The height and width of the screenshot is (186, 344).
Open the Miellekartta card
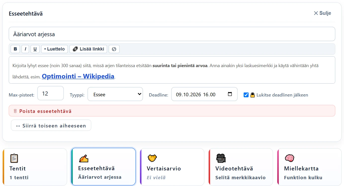point(309,167)
